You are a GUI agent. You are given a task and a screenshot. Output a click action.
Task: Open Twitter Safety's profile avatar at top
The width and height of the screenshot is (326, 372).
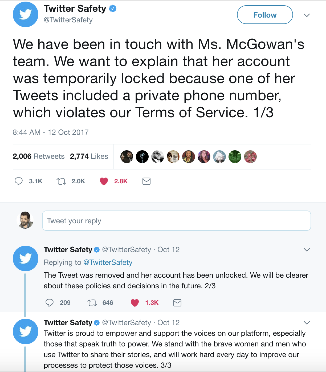point(26,14)
